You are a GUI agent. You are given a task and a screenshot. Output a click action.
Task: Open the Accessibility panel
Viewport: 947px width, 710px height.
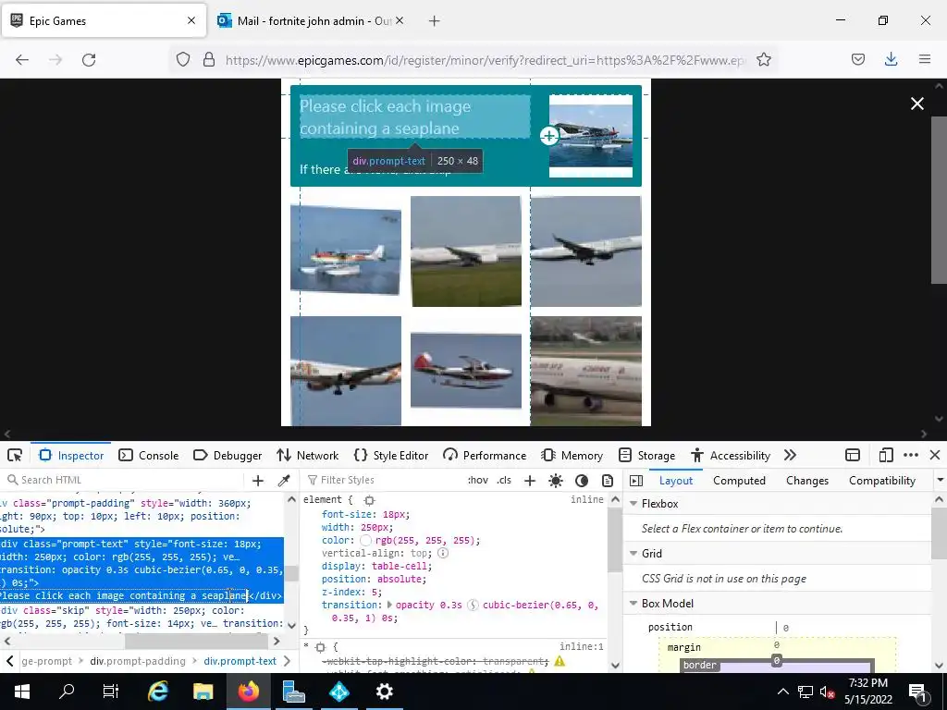731,455
